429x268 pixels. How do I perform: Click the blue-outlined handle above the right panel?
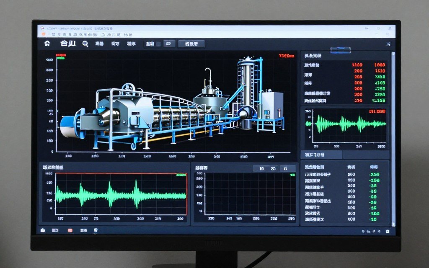tap(340, 50)
